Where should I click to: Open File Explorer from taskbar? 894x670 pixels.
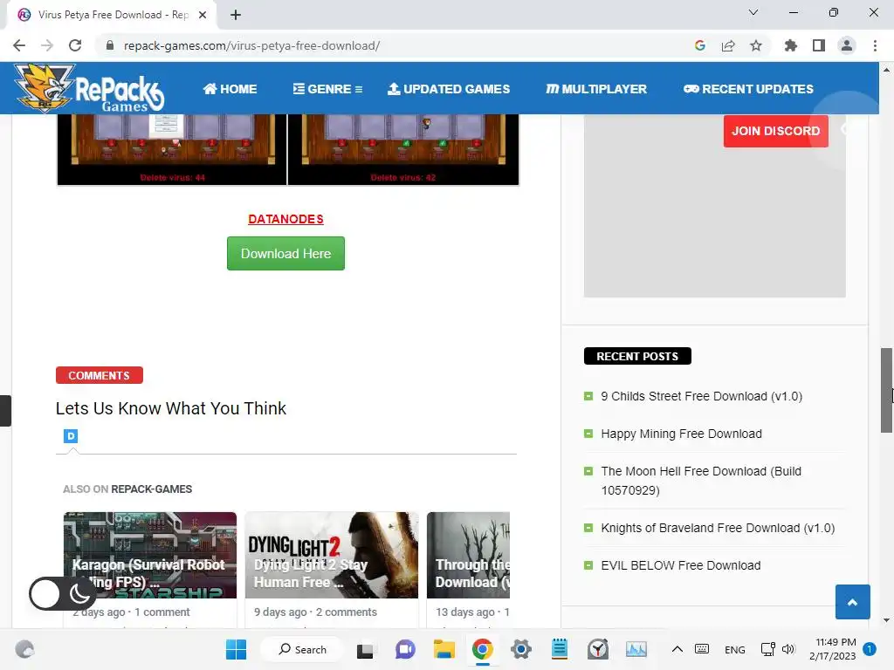[x=444, y=649]
